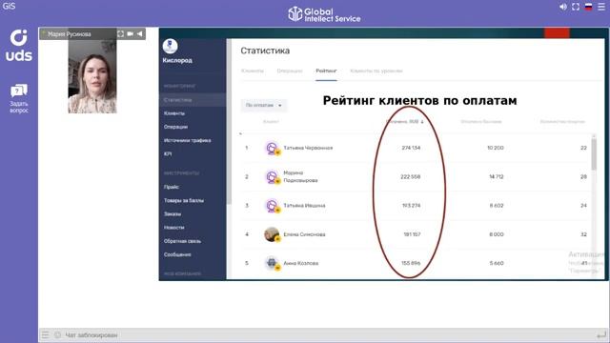The width and height of the screenshot is (610, 343).
Task: Send the chat message with the enter icon
Action: point(601,334)
